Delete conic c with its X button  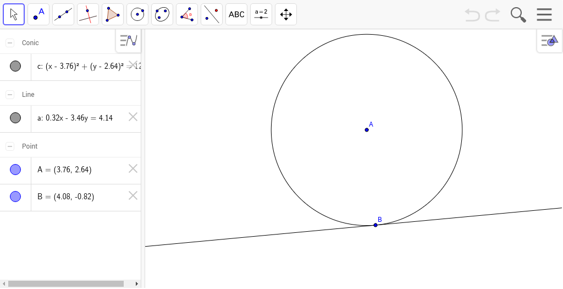click(133, 65)
